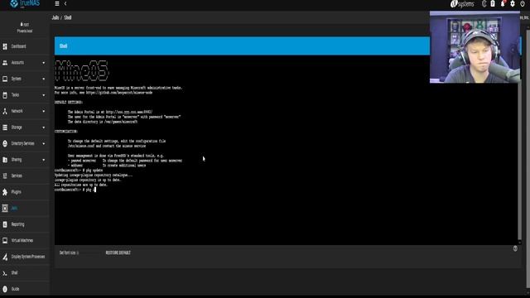Click inside the shell terminal area
530x298 pixels.
[x=286, y=150]
